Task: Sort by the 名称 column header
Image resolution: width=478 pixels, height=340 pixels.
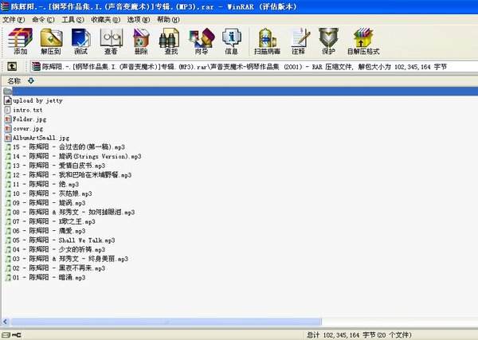Action: pyautogui.click(x=14, y=81)
